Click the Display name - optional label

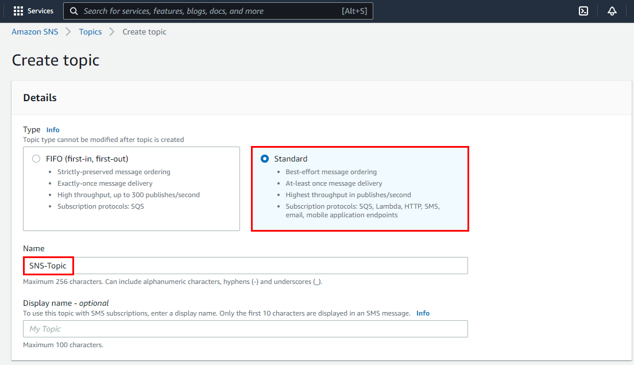65,303
